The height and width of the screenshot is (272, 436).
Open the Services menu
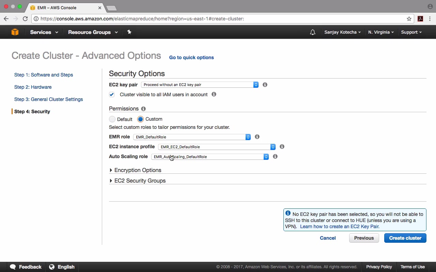click(44, 32)
